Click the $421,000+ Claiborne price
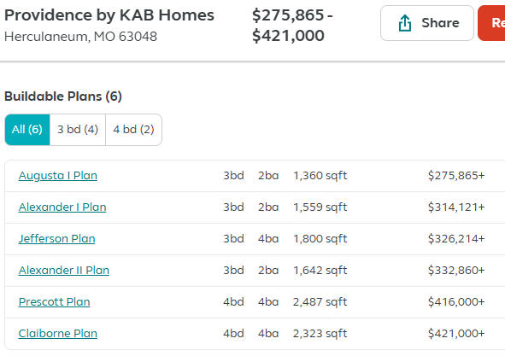 click(x=456, y=333)
